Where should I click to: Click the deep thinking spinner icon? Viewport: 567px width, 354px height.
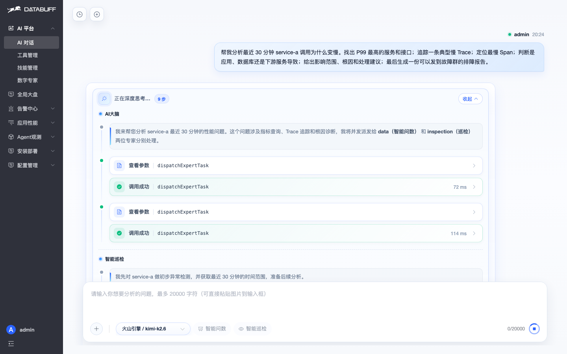point(104,99)
